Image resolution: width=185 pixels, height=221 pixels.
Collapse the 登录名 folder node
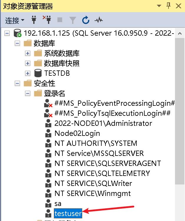click(x=28, y=93)
